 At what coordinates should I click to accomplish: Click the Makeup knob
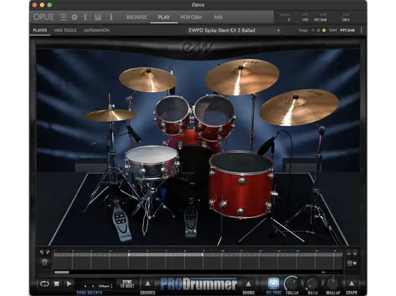(x=333, y=284)
